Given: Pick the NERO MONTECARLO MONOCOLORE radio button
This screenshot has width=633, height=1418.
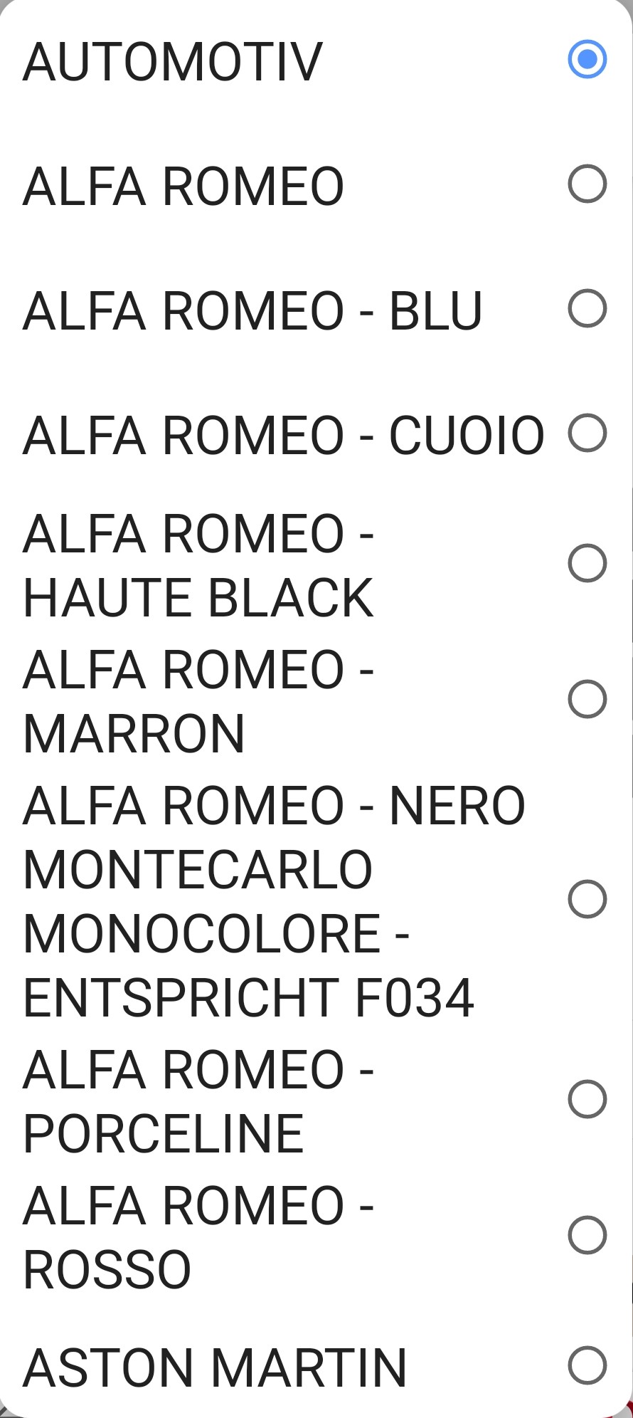Looking at the screenshot, I should pos(587,899).
